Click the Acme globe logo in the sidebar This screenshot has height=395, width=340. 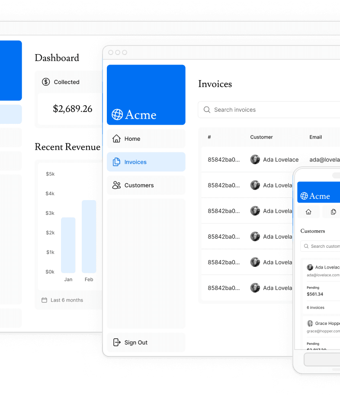[117, 114]
